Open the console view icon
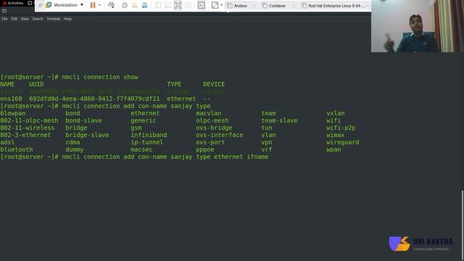This screenshot has height=261, width=464. (202, 5)
